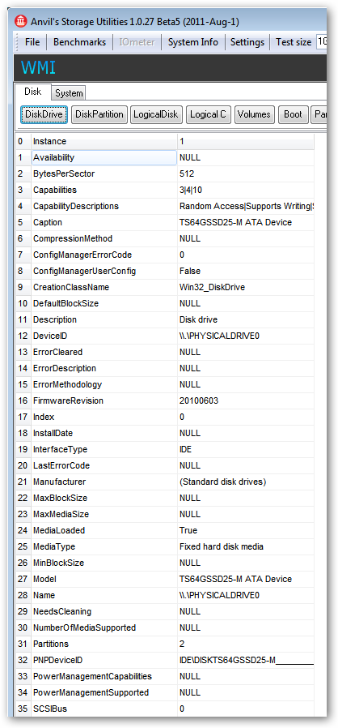The image size is (338, 728).
Task: Open the File menu
Action: tap(32, 42)
